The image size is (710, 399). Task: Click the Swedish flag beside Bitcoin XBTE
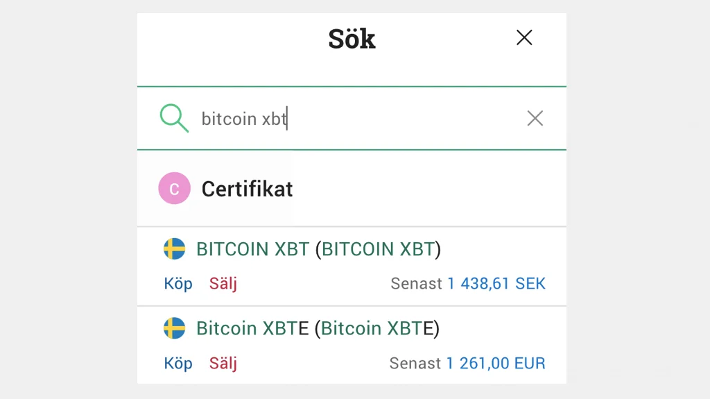(x=174, y=328)
